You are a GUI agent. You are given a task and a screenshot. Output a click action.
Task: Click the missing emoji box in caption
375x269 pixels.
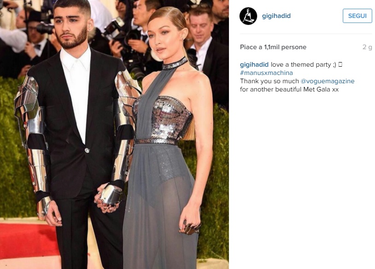340,64
